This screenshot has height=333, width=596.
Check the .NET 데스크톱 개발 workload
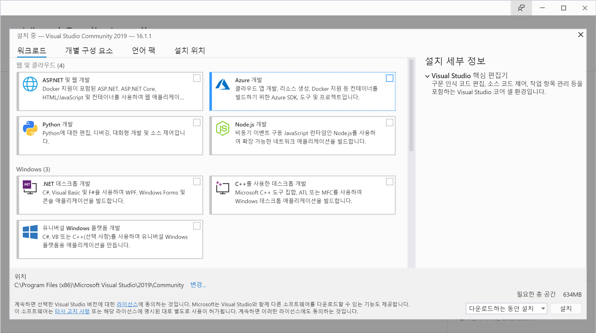pos(197,182)
